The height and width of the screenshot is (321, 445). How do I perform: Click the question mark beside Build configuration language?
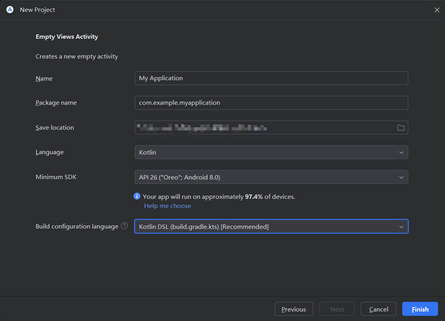click(125, 226)
